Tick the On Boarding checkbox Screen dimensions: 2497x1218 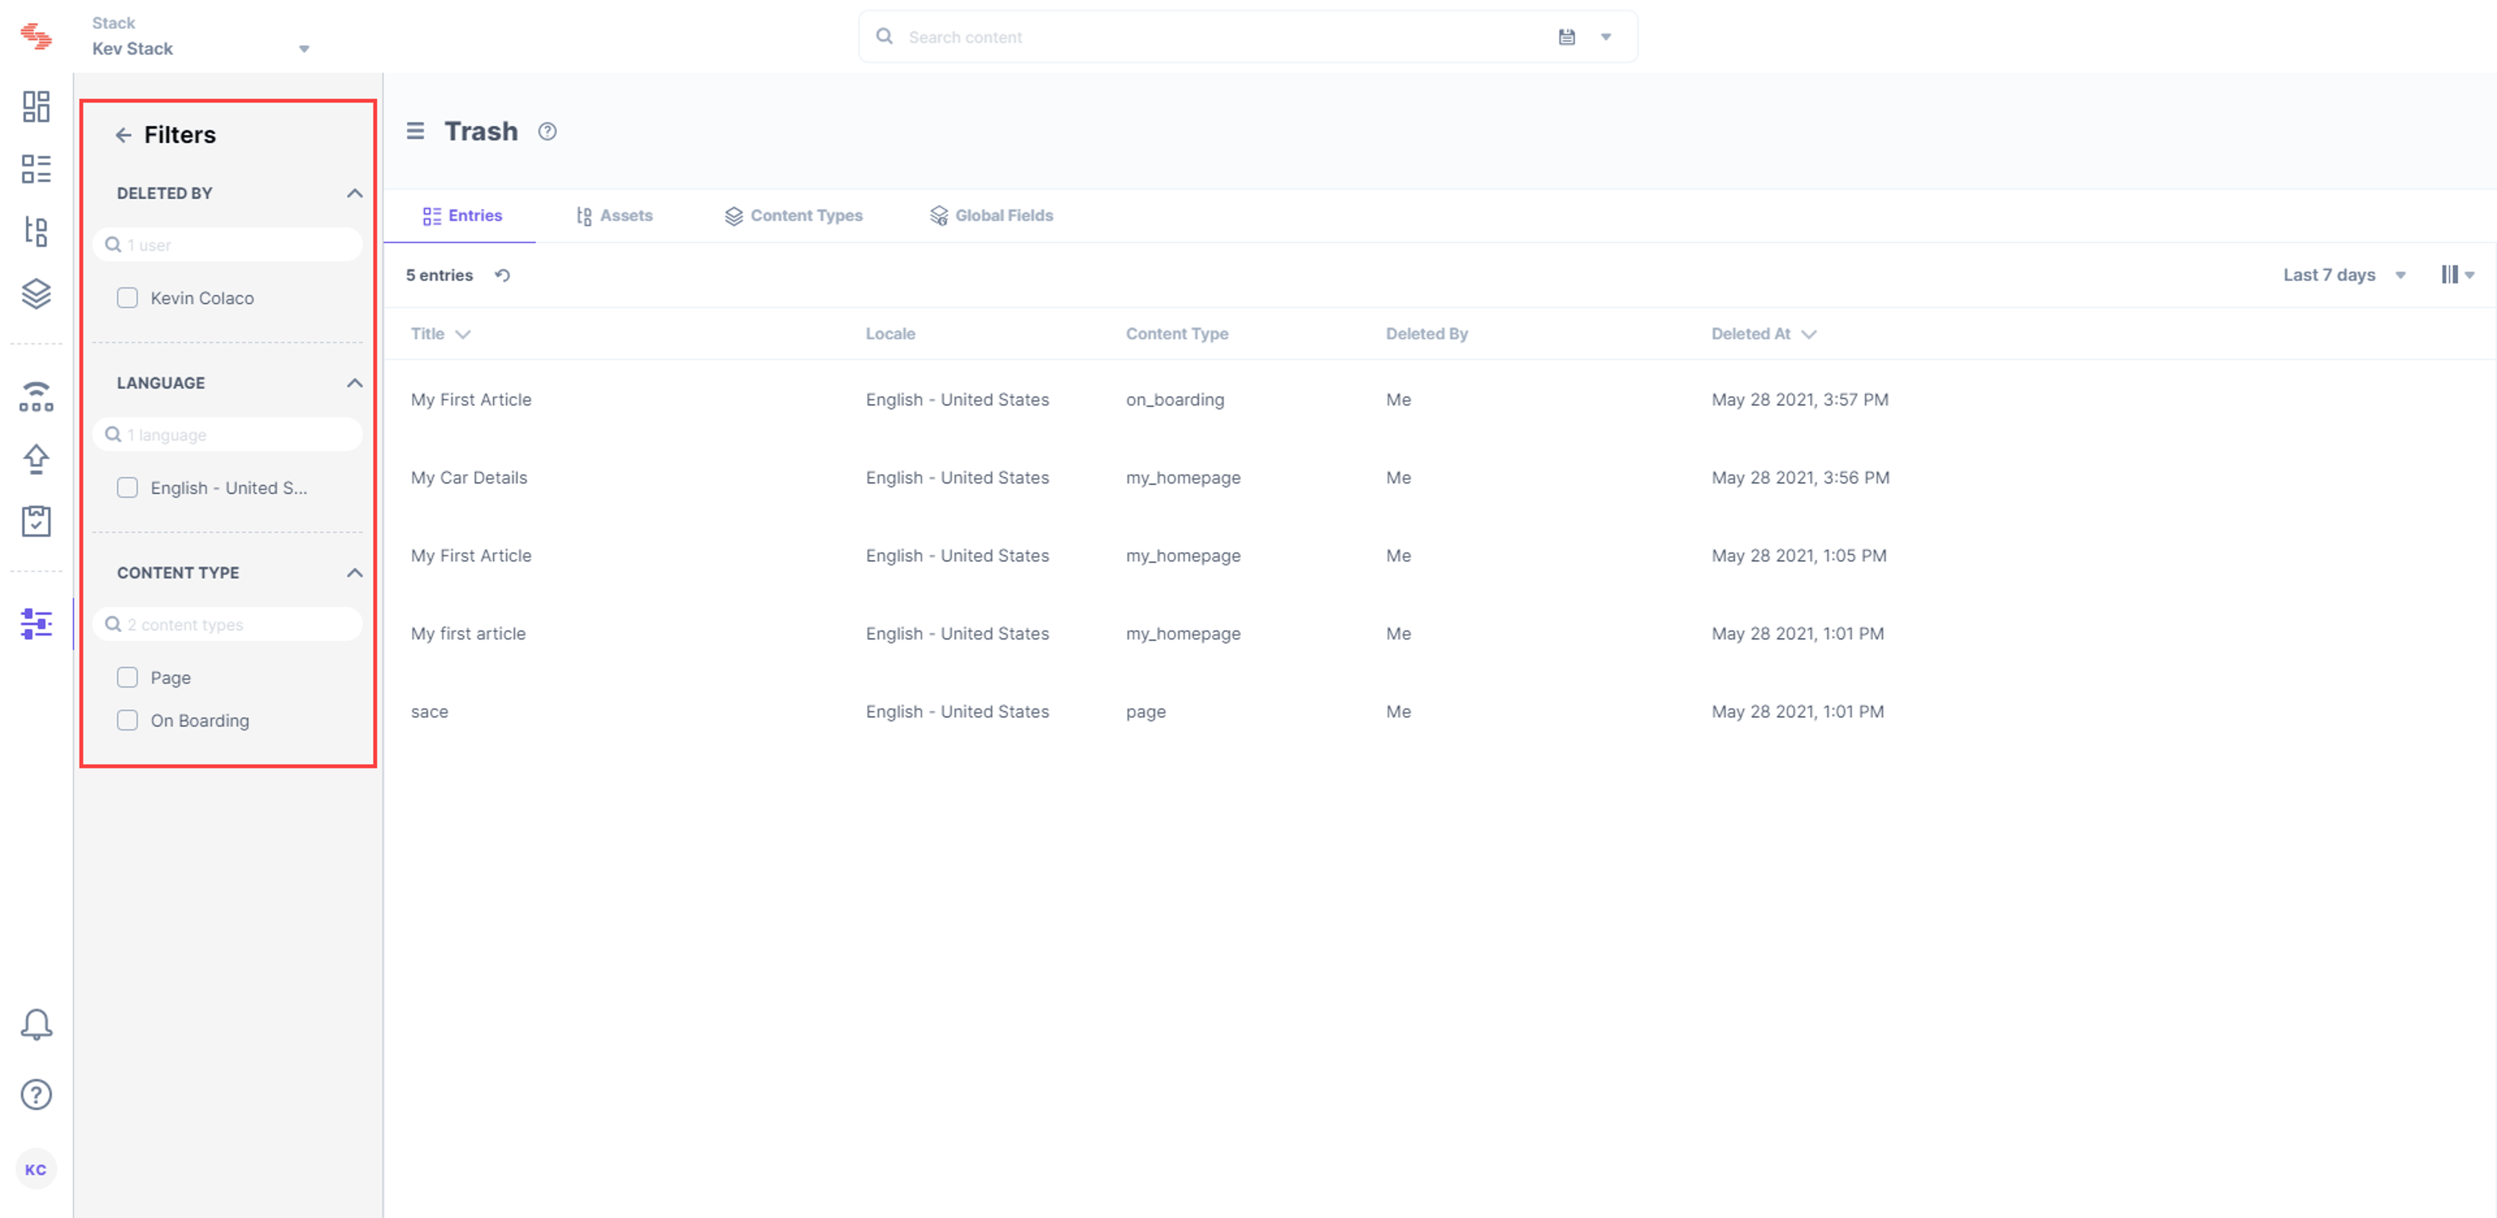[127, 720]
